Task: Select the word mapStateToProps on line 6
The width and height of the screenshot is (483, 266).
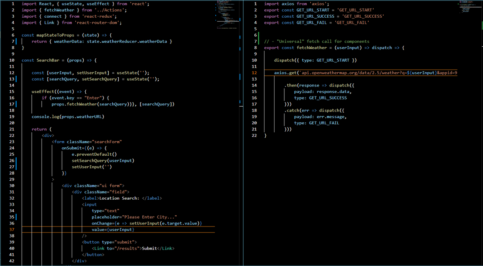Action: (54, 35)
